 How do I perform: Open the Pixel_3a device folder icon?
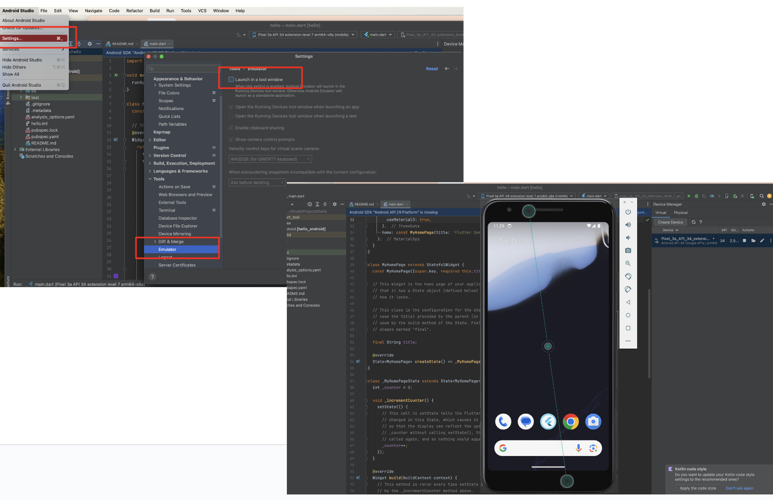pyautogui.click(x=753, y=240)
